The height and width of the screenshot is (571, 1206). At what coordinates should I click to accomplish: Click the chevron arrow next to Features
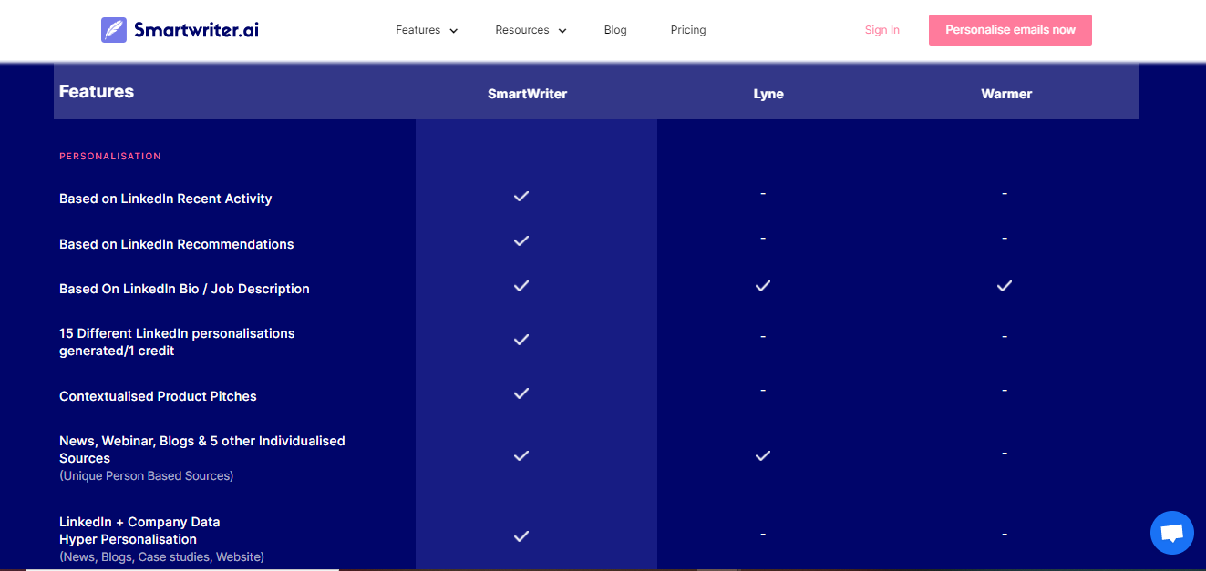coord(454,31)
